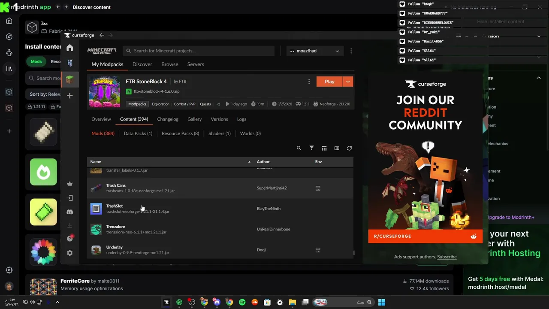Click the R/CURSEFORGE banner button
The height and width of the screenshot is (309, 549).
point(425,236)
